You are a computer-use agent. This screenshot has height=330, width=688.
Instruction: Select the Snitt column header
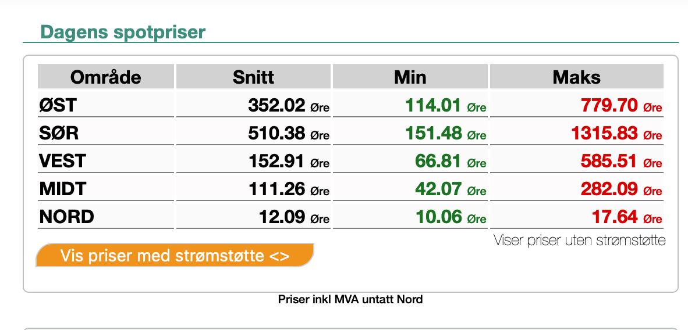253,77
